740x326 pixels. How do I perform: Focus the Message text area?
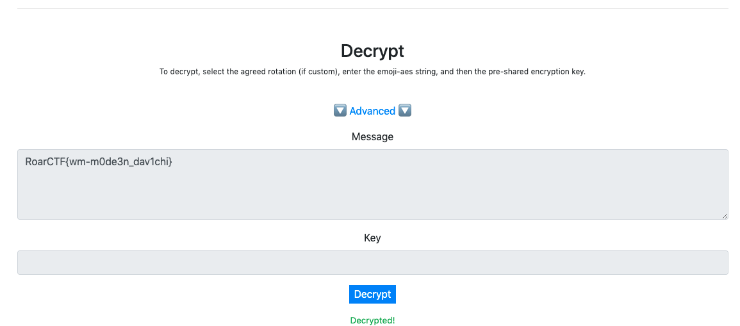pos(372,184)
